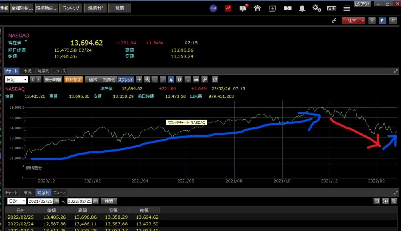The height and width of the screenshot is (231, 401).
Task: Sort by the 終値 column header
Action: pyautogui.click(x=144, y=210)
